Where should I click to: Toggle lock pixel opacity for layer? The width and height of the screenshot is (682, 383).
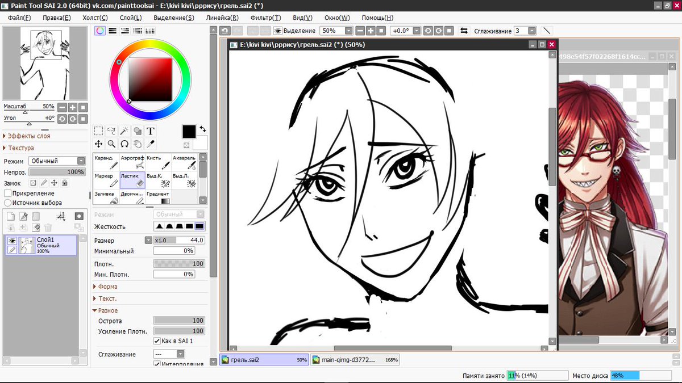click(33, 183)
